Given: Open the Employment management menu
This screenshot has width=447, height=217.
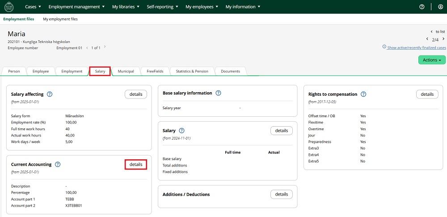Looking at the screenshot, I should point(76,7).
